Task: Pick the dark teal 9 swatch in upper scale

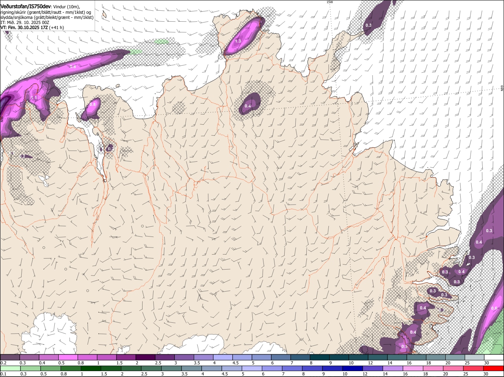Action: pos(339,357)
